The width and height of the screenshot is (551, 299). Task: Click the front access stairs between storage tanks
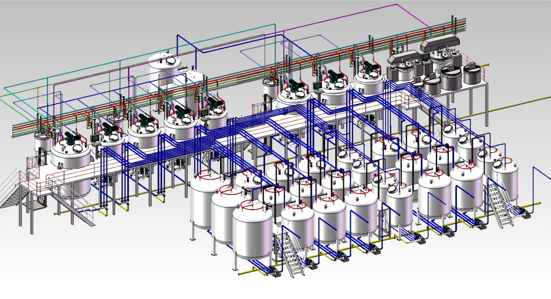click(x=290, y=251)
